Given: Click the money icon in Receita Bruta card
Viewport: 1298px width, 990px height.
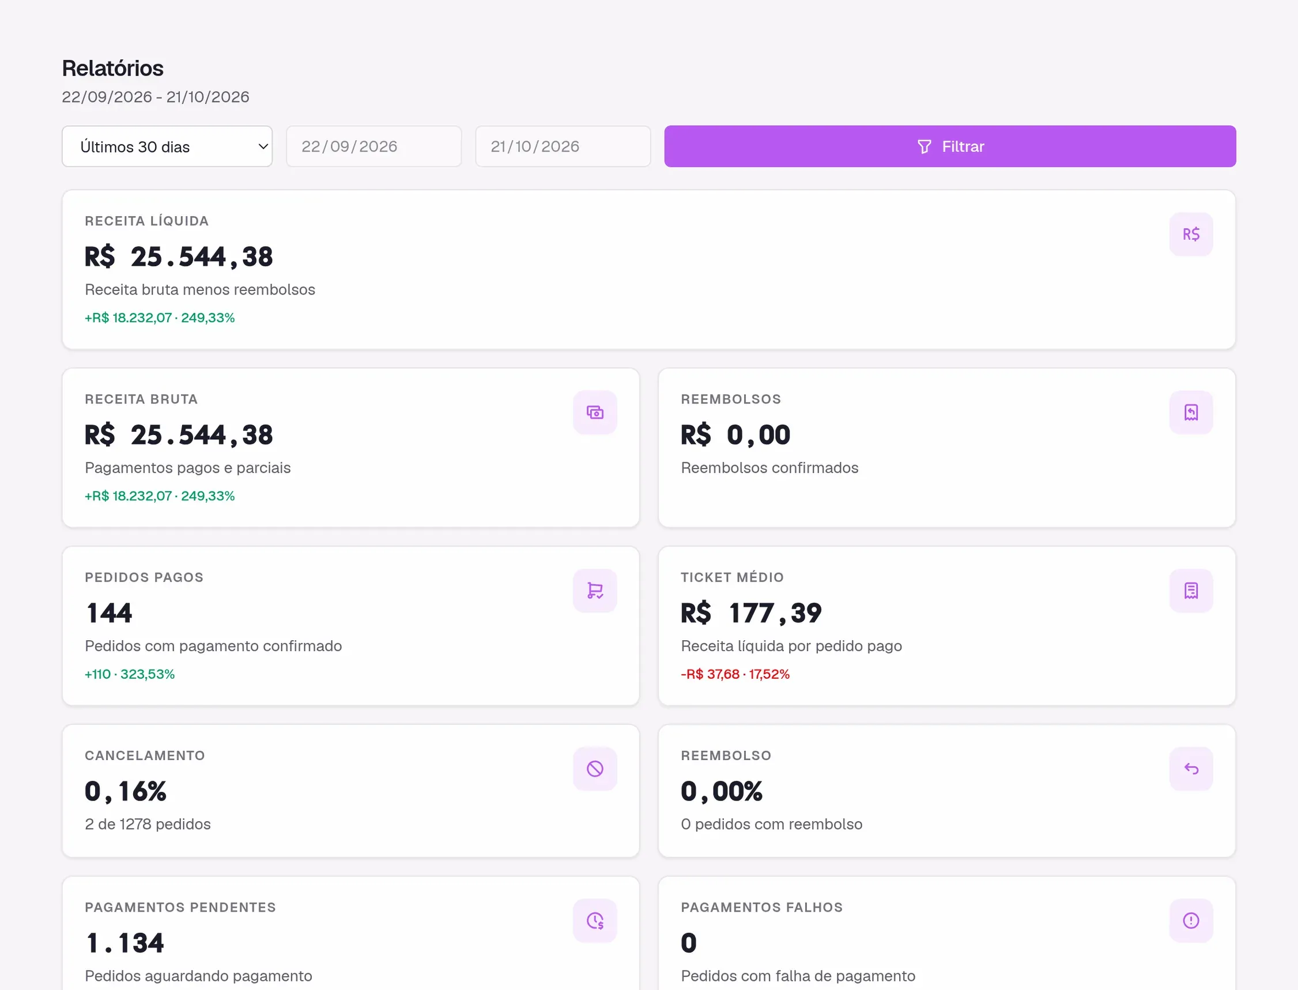Looking at the screenshot, I should tap(595, 413).
